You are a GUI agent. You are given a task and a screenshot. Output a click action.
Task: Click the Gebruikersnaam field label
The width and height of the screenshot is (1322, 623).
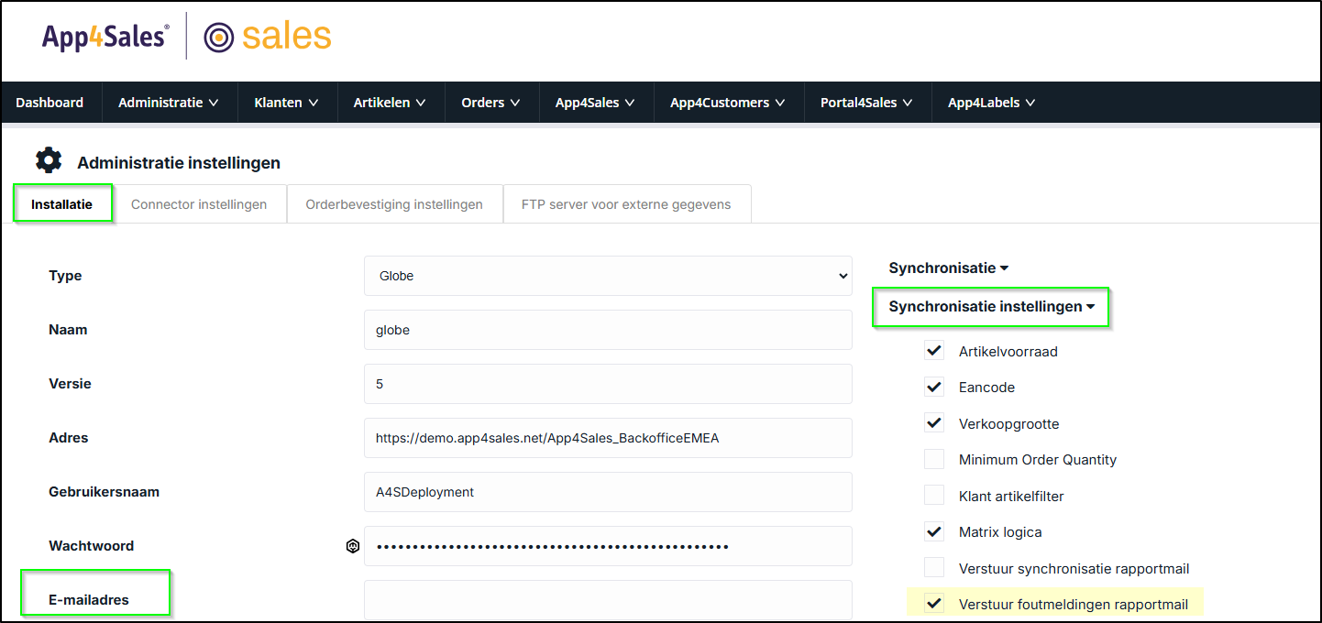104,492
